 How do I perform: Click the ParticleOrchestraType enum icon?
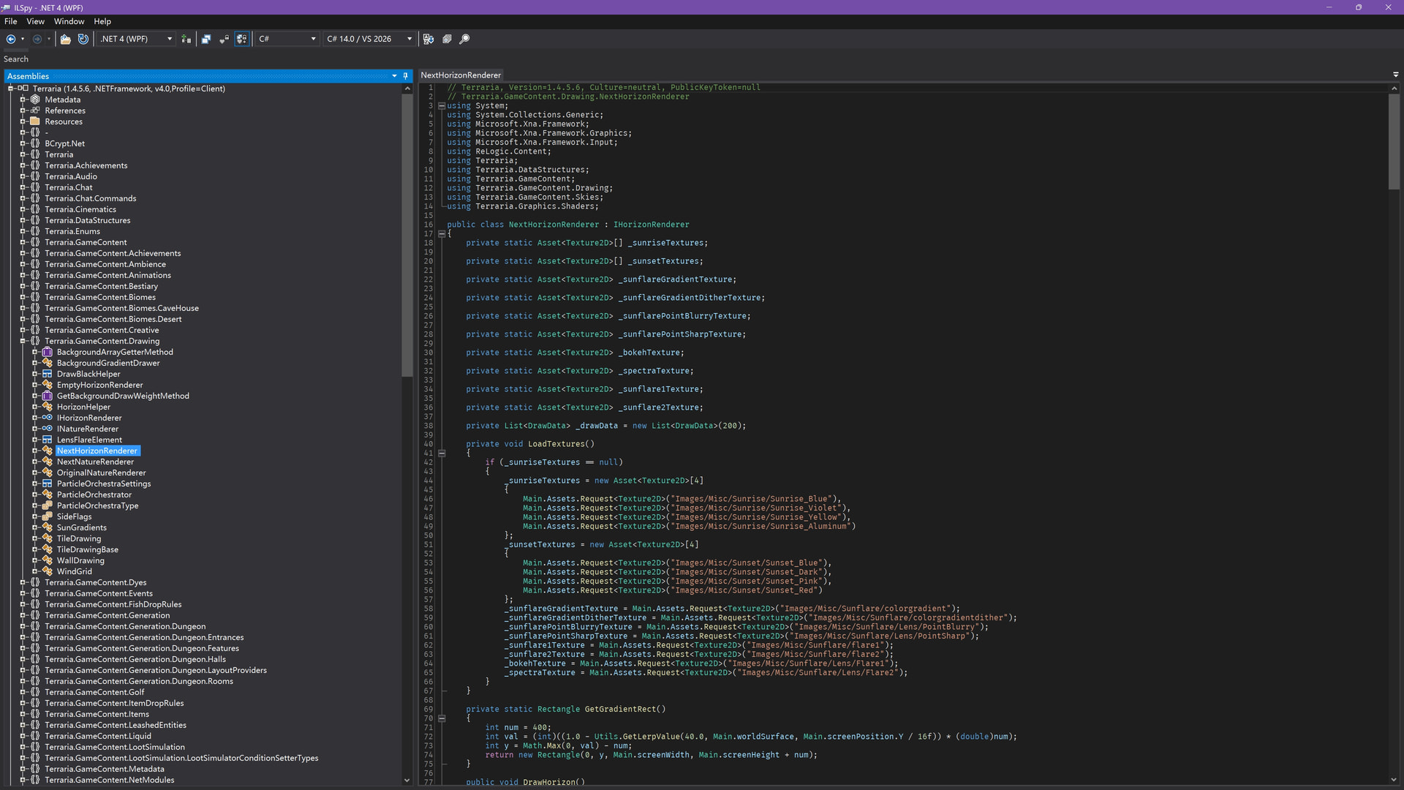48,505
